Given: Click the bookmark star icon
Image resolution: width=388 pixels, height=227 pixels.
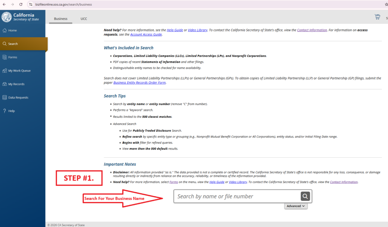Looking at the screenshot, I should pos(386,5).
